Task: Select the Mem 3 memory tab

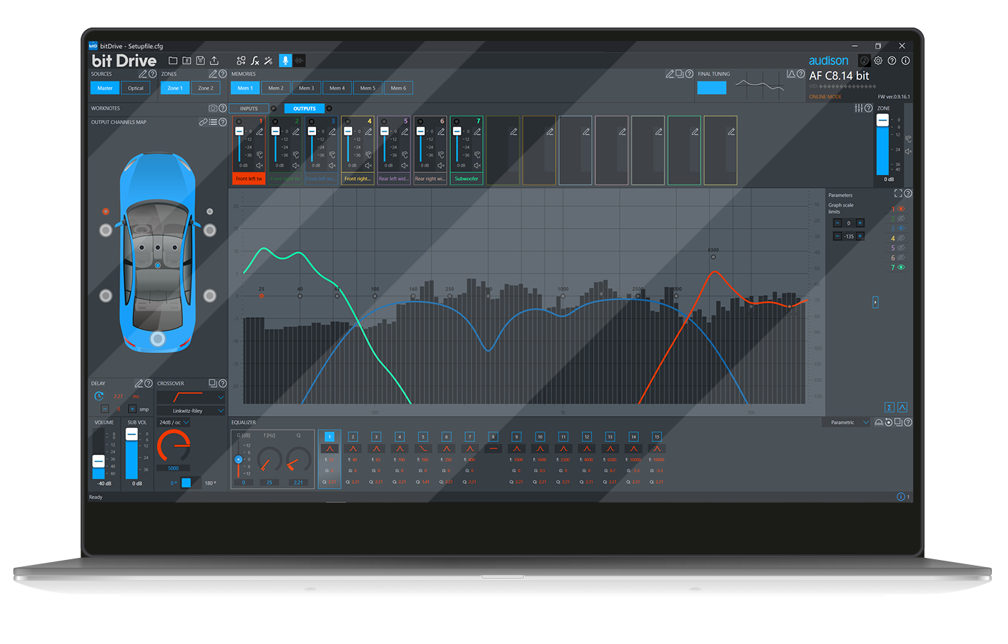Action: coord(306,88)
